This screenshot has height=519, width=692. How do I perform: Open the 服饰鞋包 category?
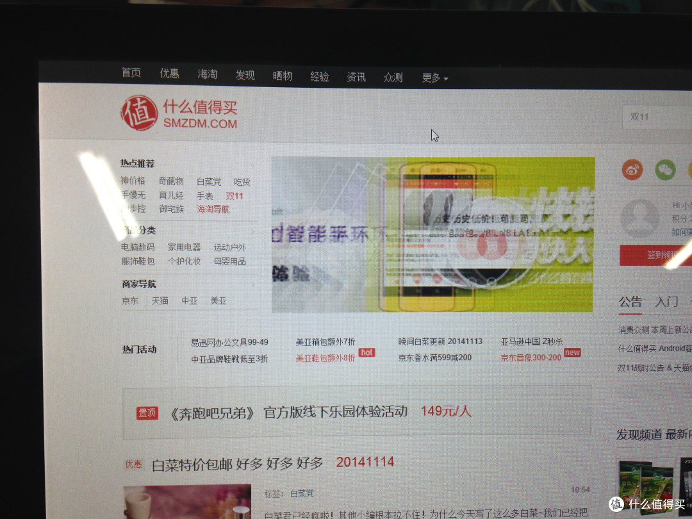pos(138,261)
